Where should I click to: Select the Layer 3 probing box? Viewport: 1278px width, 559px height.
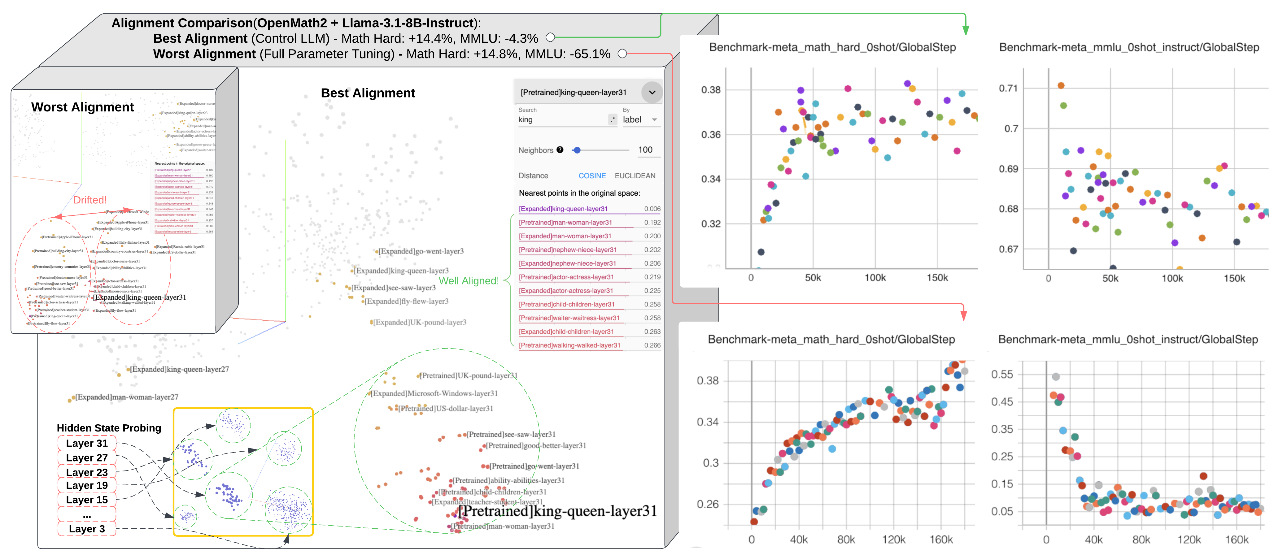click(87, 529)
